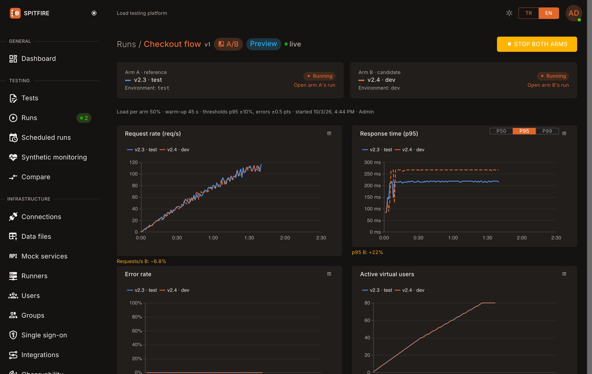
Task: Go to Runs breadcrumb
Action: pos(126,44)
